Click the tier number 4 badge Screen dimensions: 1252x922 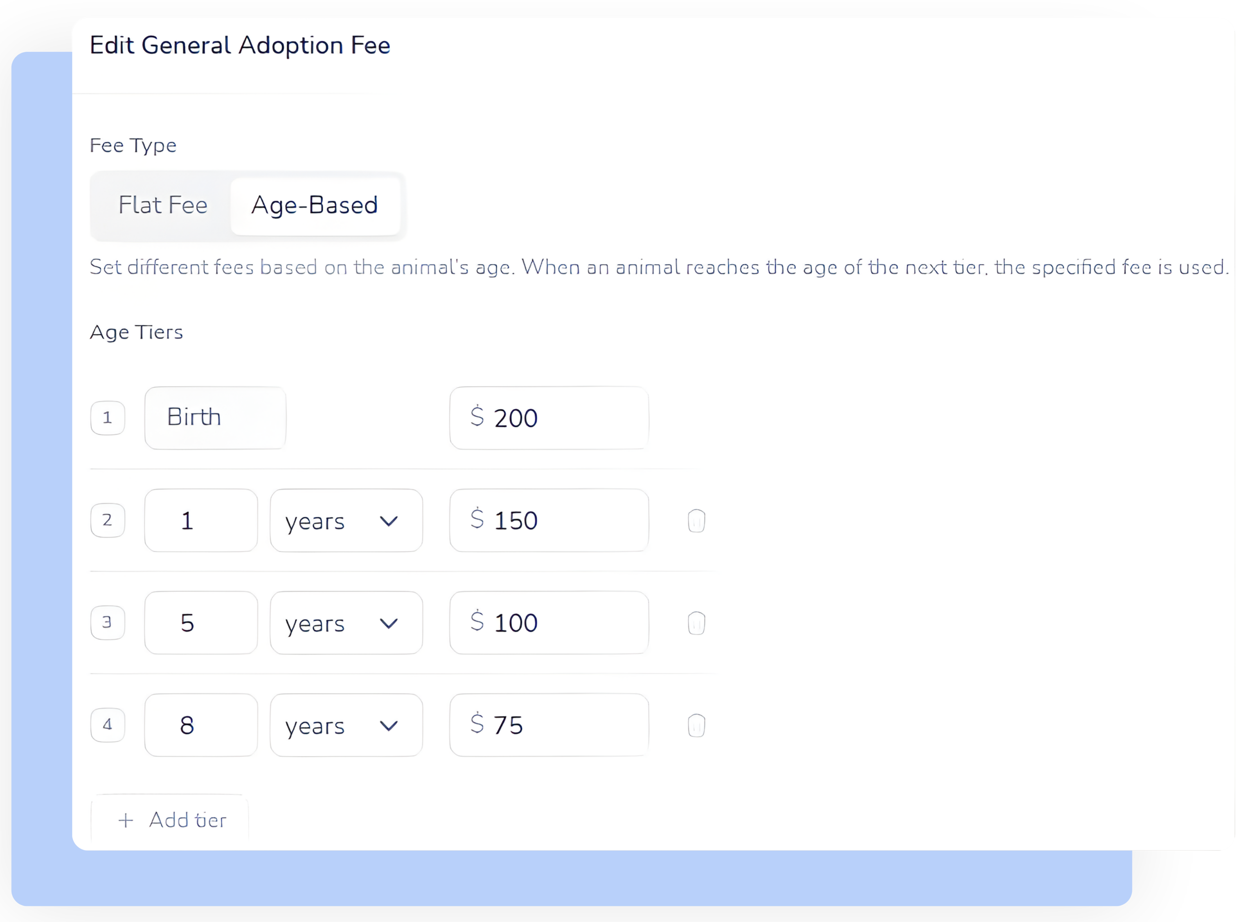click(x=108, y=726)
